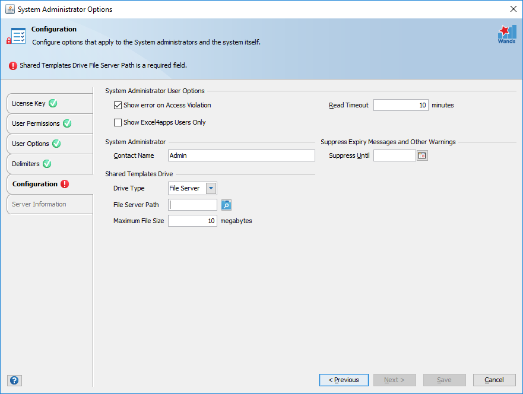Open the Delimiters tab
523x394 pixels.
point(50,164)
